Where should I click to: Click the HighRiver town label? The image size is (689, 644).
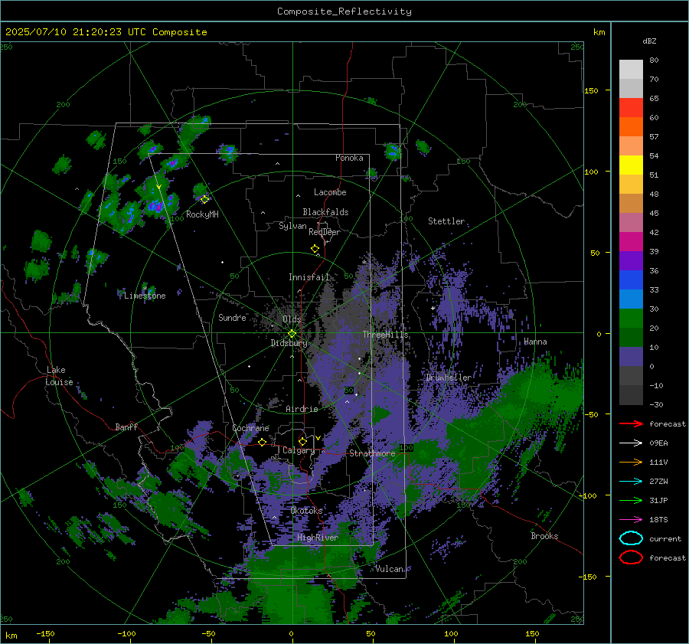[x=317, y=538]
